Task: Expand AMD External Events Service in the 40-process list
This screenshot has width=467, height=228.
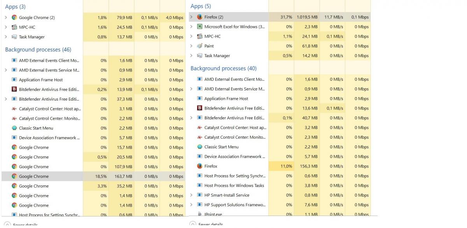Action: pos(191,89)
